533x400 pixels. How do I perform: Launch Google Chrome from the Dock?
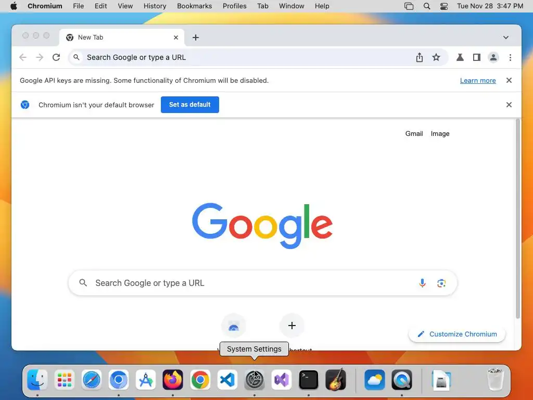coord(200,380)
